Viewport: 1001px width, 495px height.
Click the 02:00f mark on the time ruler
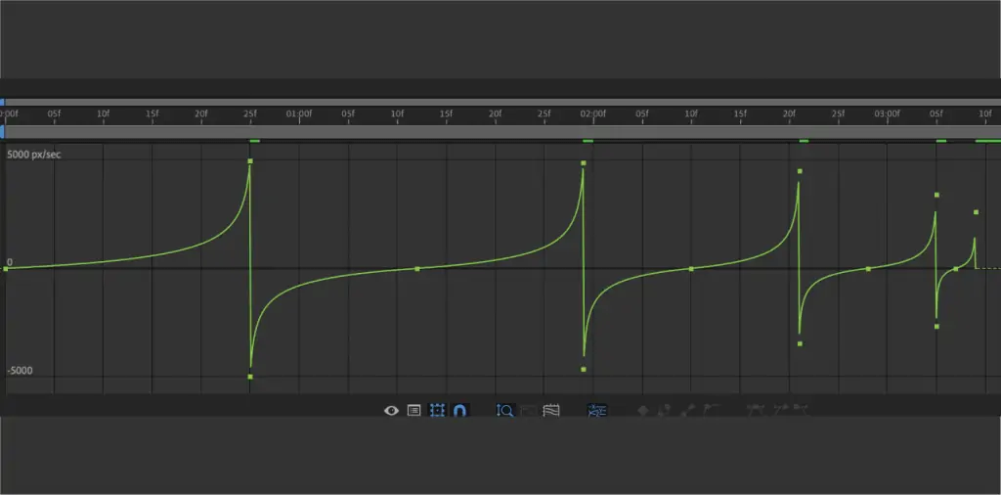(593, 113)
